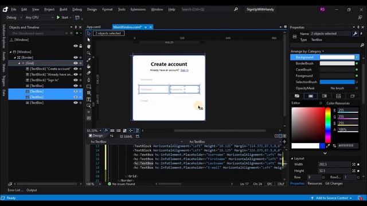Toggle the lock-all padlock icon
The width and height of the screenshot is (367, 206).
[81, 46]
